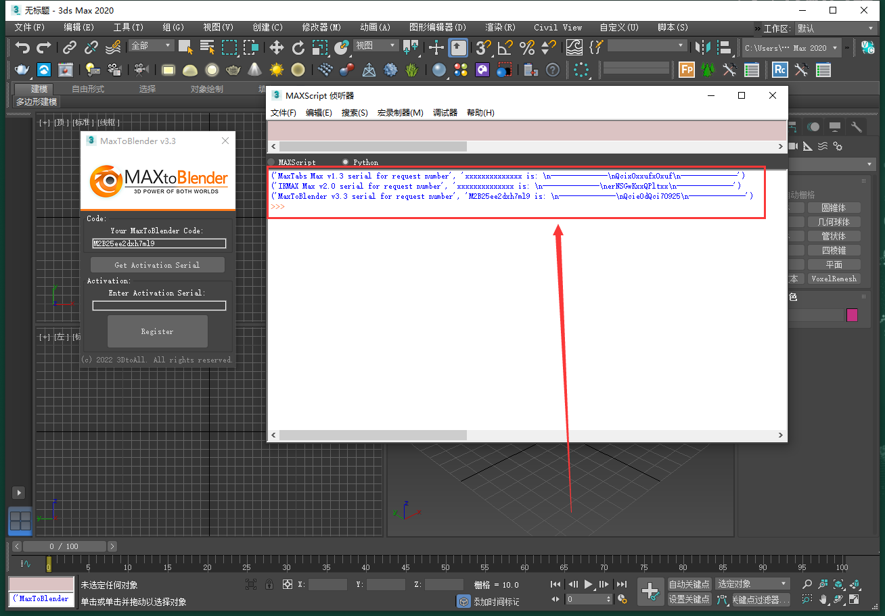The width and height of the screenshot is (885, 616).
Task: Close the MaxToBlender v3.3 dialog
Action: click(x=225, y=141)
